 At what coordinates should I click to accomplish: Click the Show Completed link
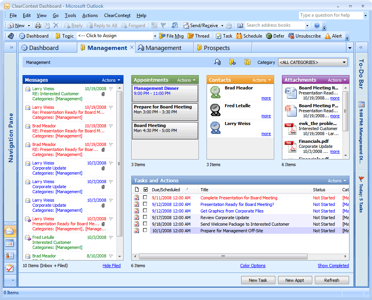point(333,266)
